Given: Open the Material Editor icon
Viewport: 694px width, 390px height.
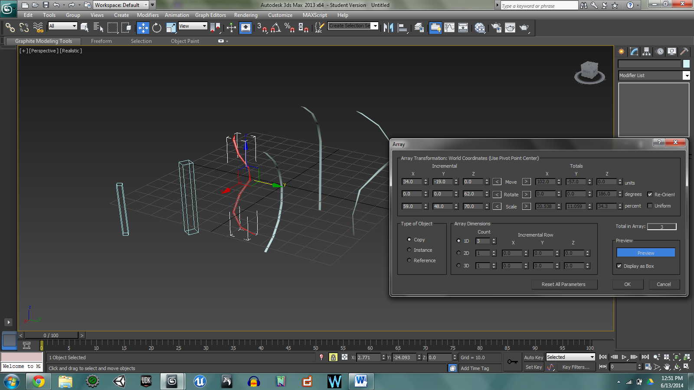Looking at the screenshot, I should click(480, 28).
